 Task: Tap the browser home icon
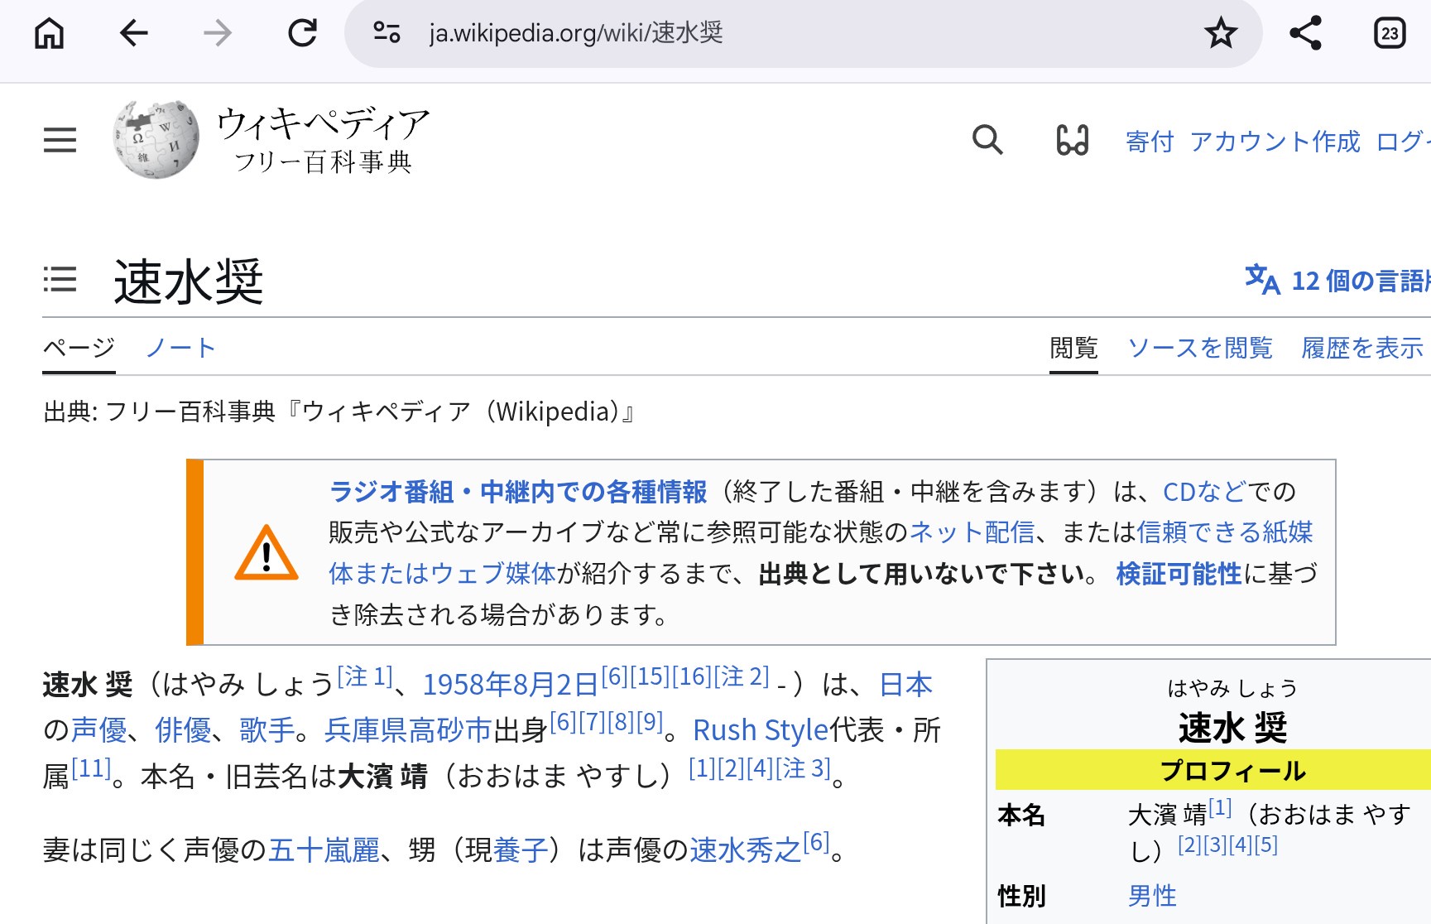[x=49, y=33]
